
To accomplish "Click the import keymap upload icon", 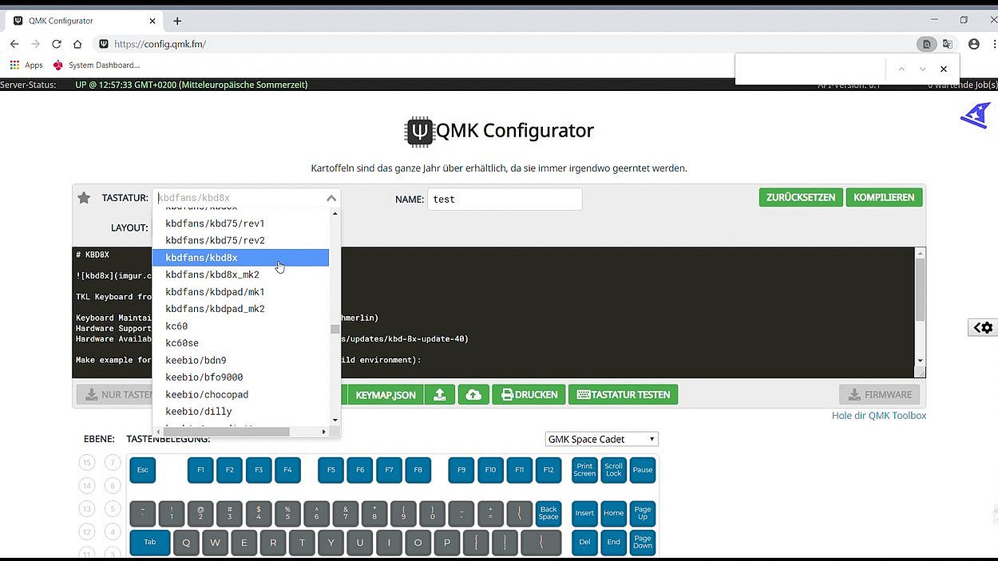I will click(x=440, y=394).
